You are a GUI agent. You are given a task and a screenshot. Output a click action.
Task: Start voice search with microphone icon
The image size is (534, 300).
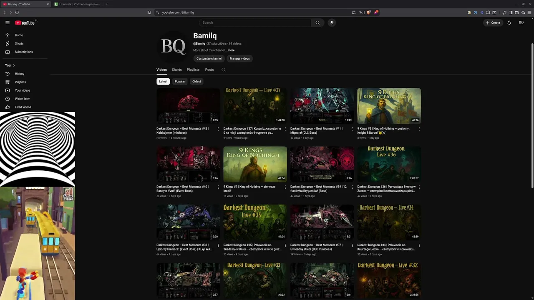click(x=332, y=22)
